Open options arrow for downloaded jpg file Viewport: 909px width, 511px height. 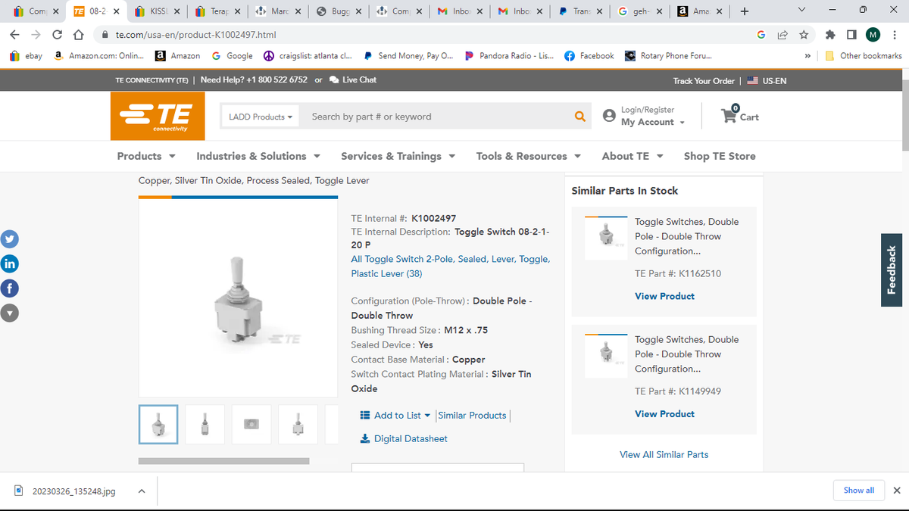coord(141,491)
